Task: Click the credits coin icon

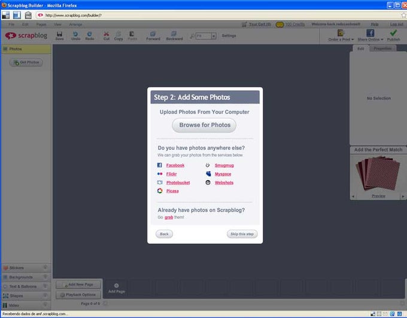Action: (x=280, y=25)
